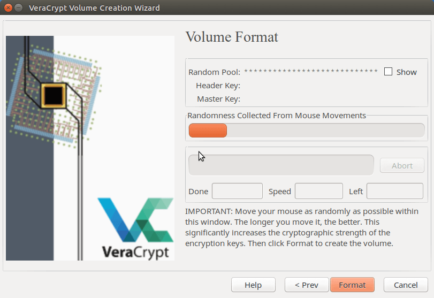Click the black chip in the circuit image

(54, 96)
